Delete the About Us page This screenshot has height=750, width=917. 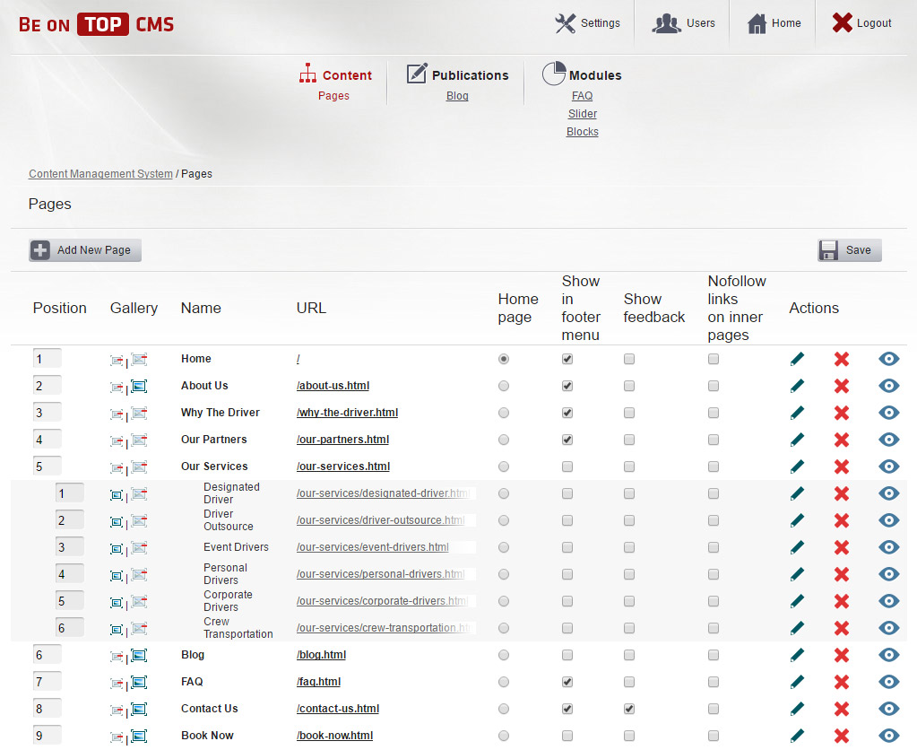click(842, 386)
